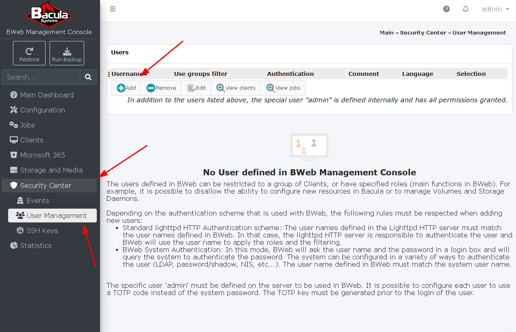Open notifications bell icon

pos(466,9)
